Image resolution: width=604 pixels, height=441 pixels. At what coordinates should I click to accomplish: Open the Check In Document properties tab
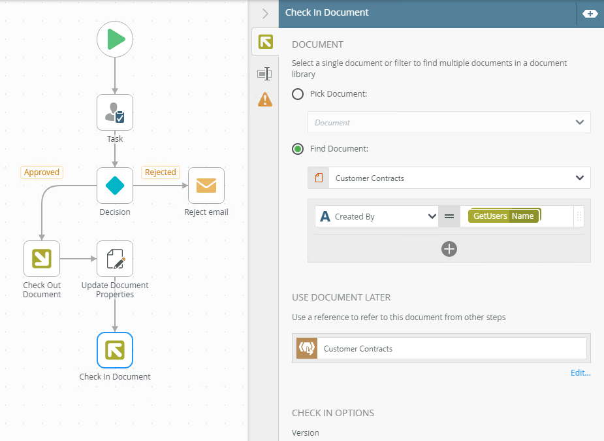pos(265,42)
